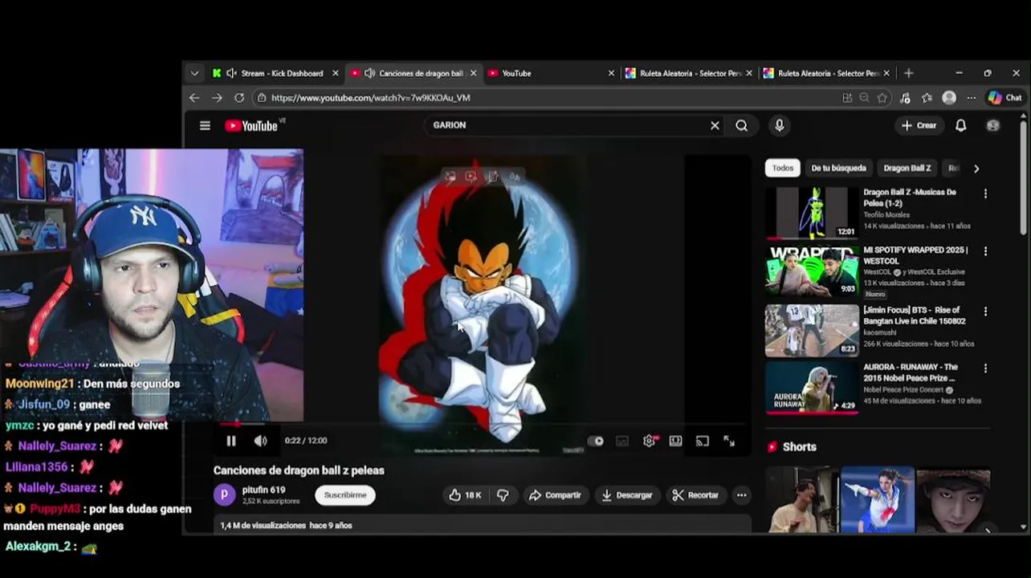Viewport: 1031px width, 578px height.
Task: Open options for Dragon Ball Z -Musicas video
Action: coord(985,193)
